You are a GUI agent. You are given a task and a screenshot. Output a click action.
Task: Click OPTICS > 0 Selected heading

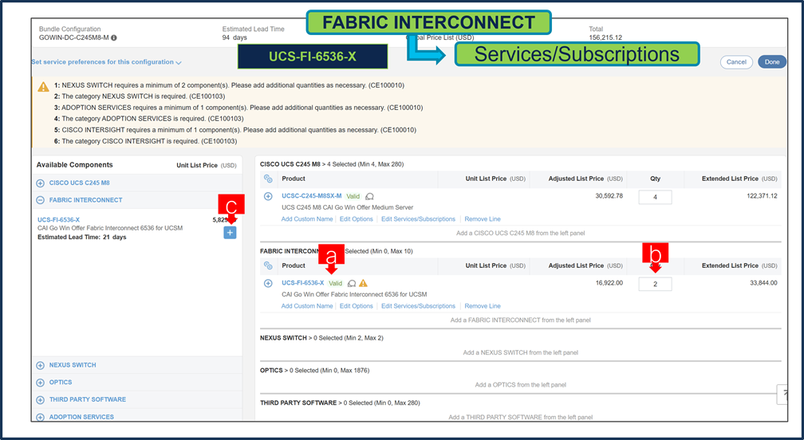click(x=314, y=371)
